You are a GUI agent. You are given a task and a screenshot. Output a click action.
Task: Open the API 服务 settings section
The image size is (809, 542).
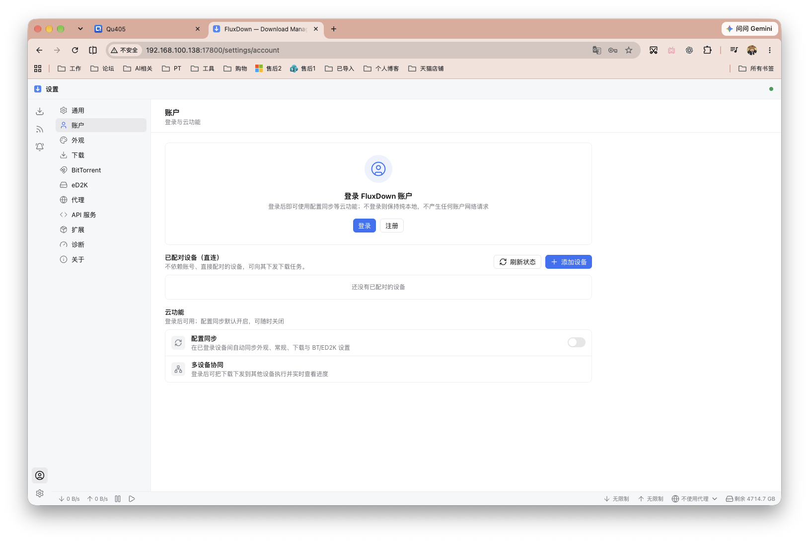click(x=101, y=215)
